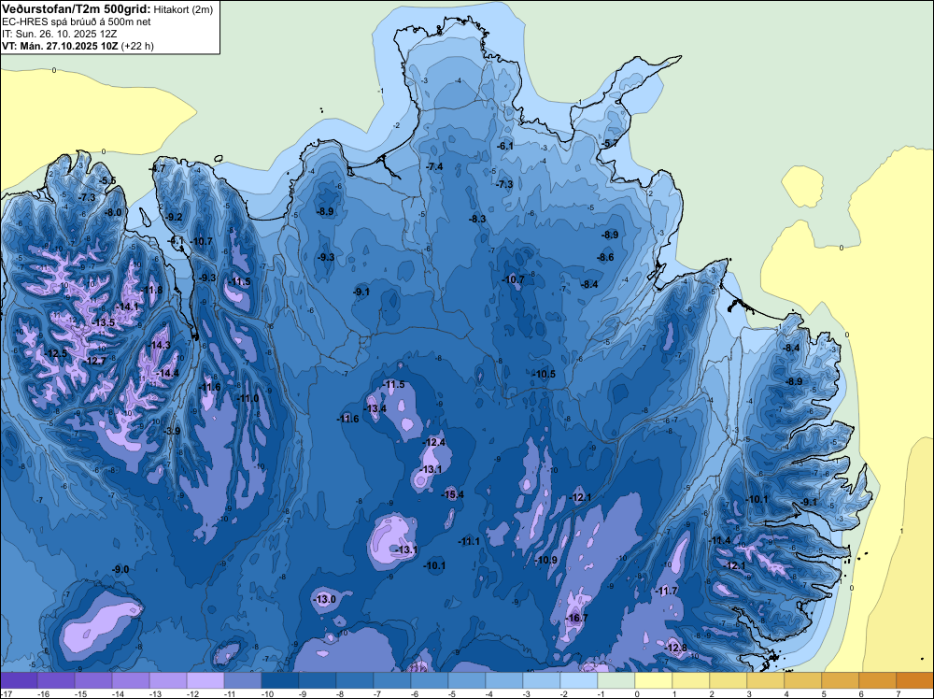Click the orange legend swatch labeled 7
This screenshot has width=934, height=699.
[x=915, y=680]
